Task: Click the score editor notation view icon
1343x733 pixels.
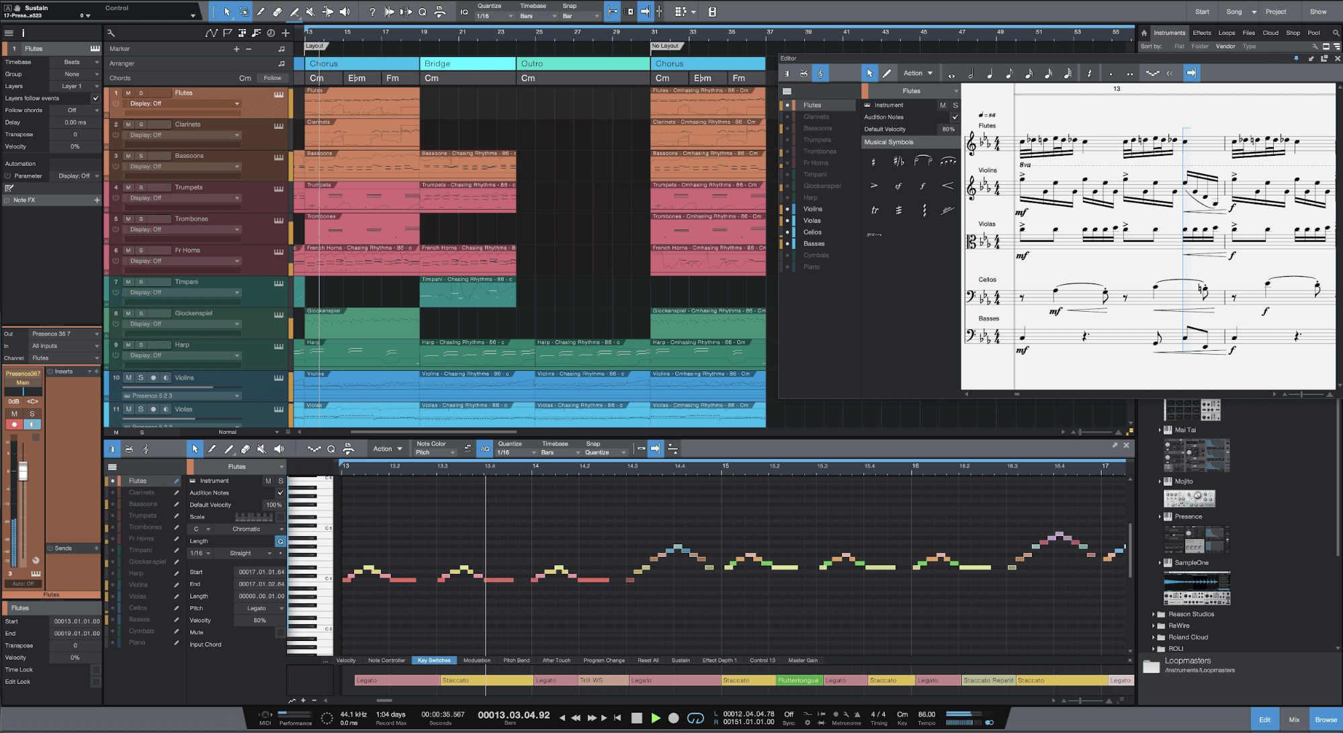Action: [x=820, y=73]
